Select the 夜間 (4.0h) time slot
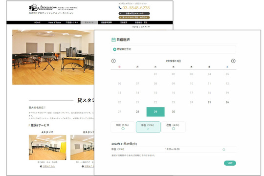This screenshot has height=176, width=264. pos(174,127)
